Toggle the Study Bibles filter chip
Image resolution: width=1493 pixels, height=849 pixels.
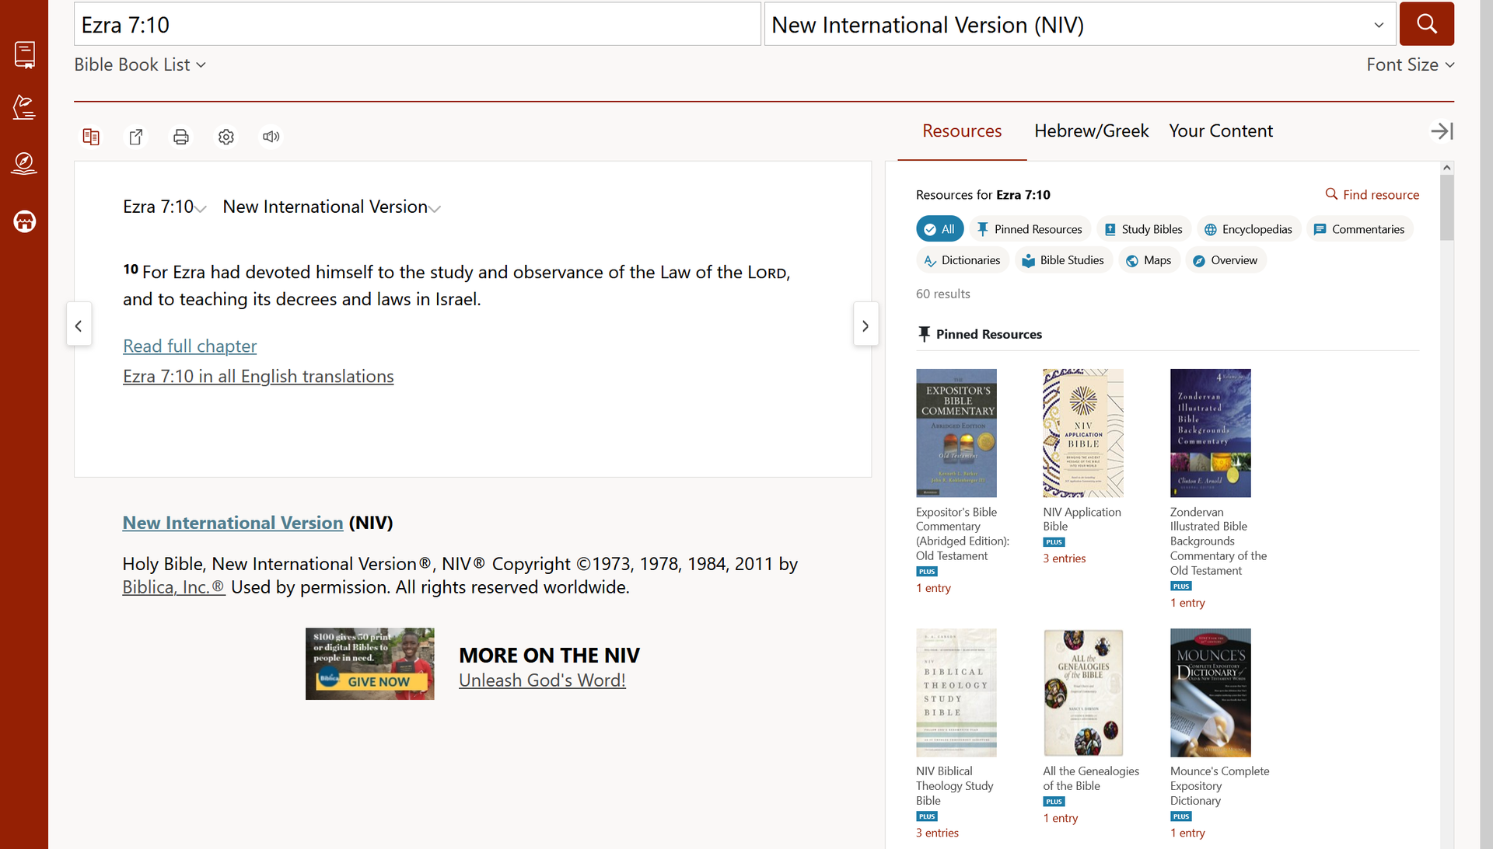tap(1143, 229)
